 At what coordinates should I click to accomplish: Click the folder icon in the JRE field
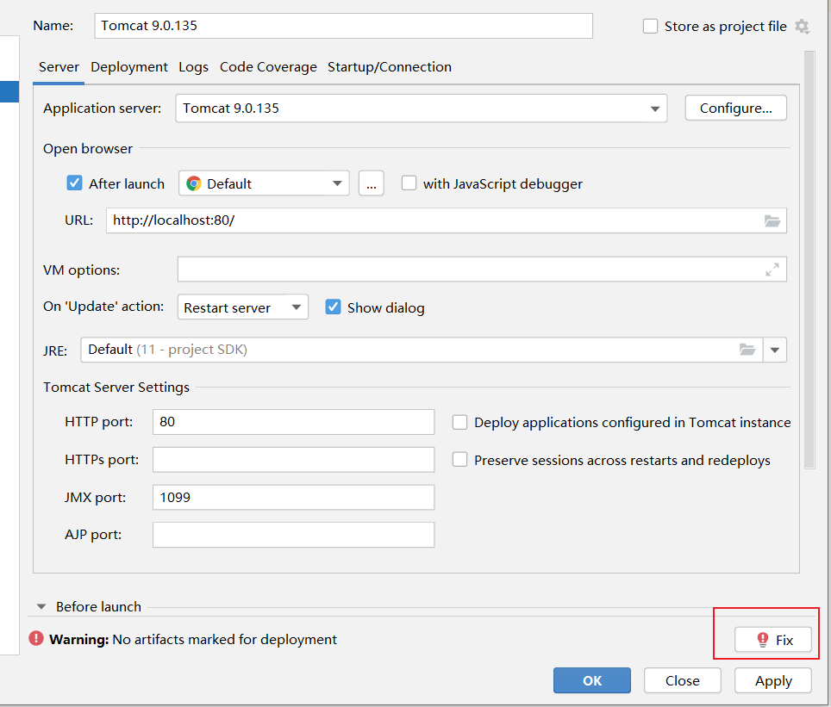tap(747, 350)
